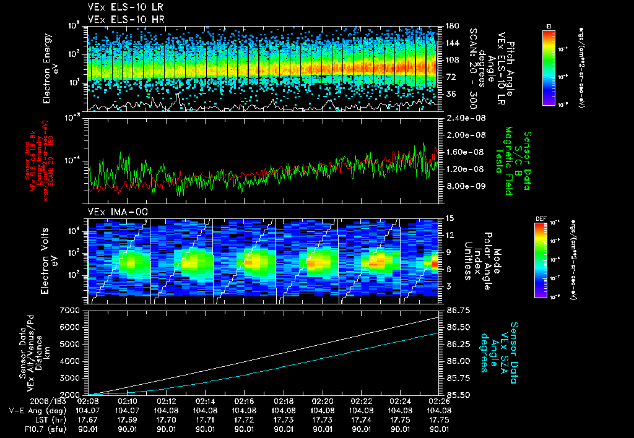Click the 02:22 time tick label

(362, 401)
